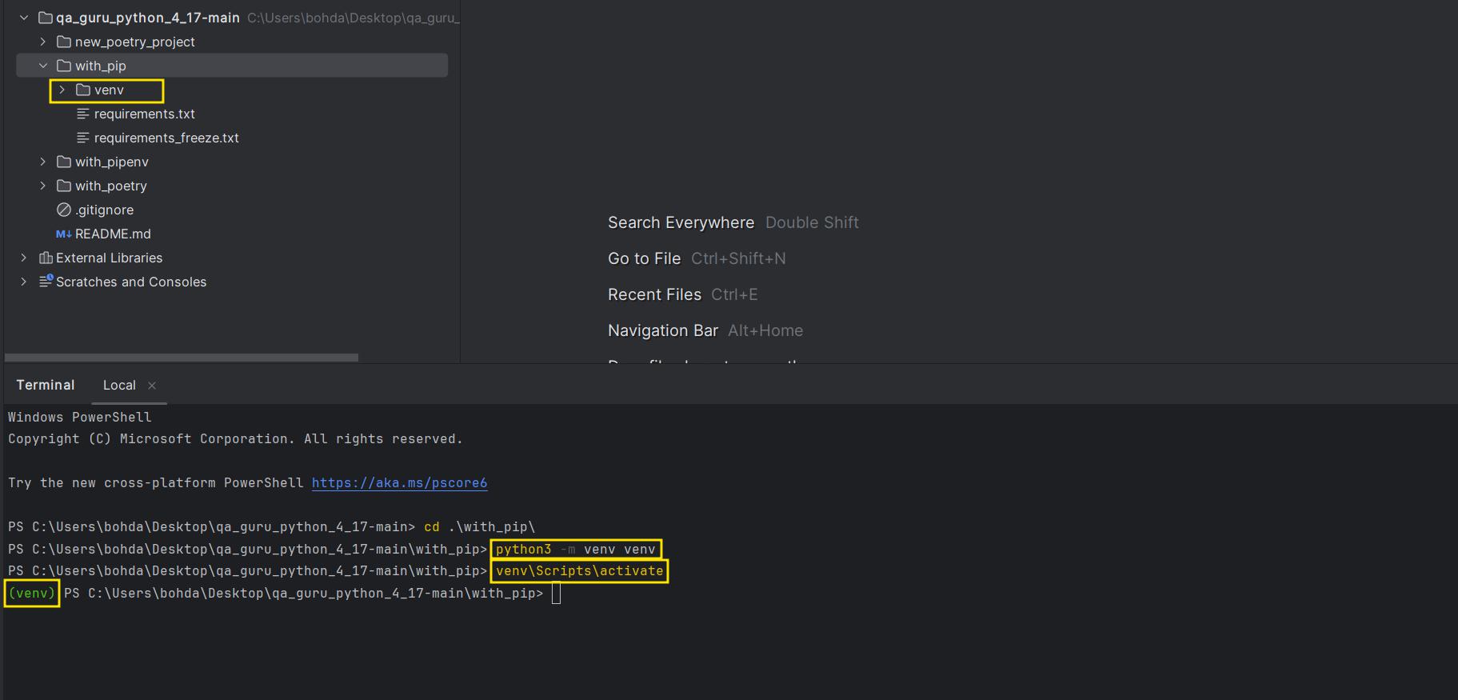Image resolution: width=1458 pixels, height=700 pixels.
Task: Select the venv folder in tree
Action: tap(109, 90)
